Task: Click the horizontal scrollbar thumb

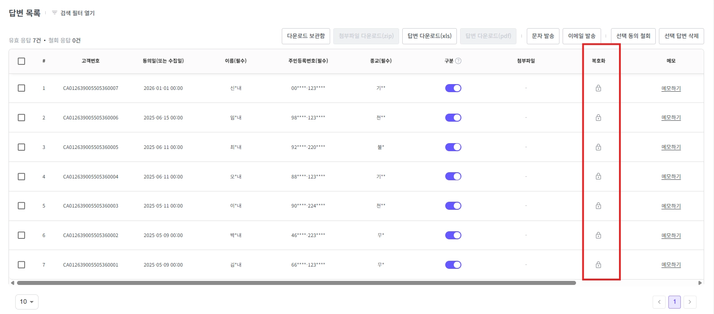Action: [297, 283]
